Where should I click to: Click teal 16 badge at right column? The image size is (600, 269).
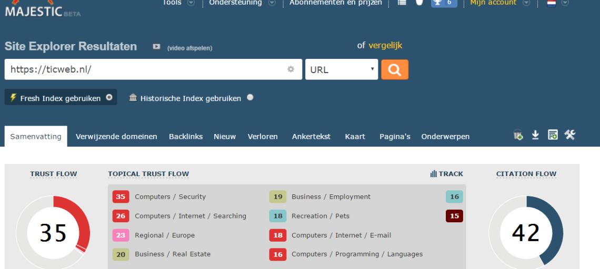pyautogui.click(x=454, y=197)
